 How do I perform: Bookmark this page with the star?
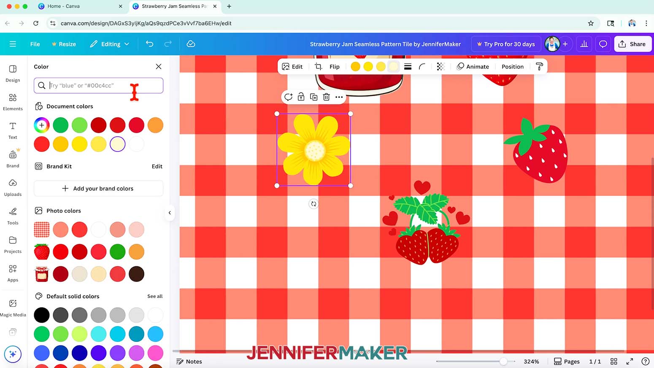tap(591, 23)
